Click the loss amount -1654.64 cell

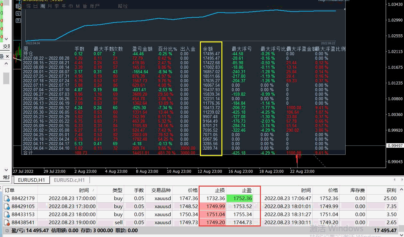point(140,72)
